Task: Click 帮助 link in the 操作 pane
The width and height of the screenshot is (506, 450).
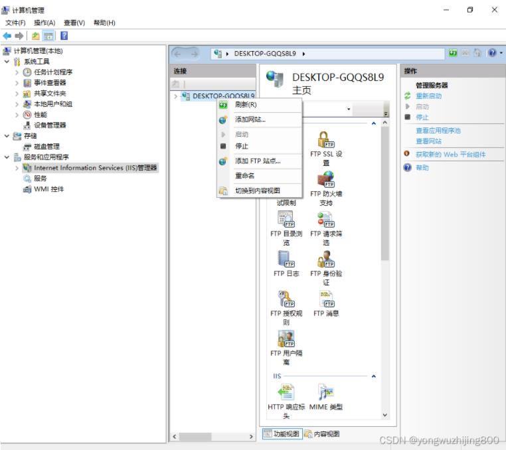Action: (x=422, y=167)
